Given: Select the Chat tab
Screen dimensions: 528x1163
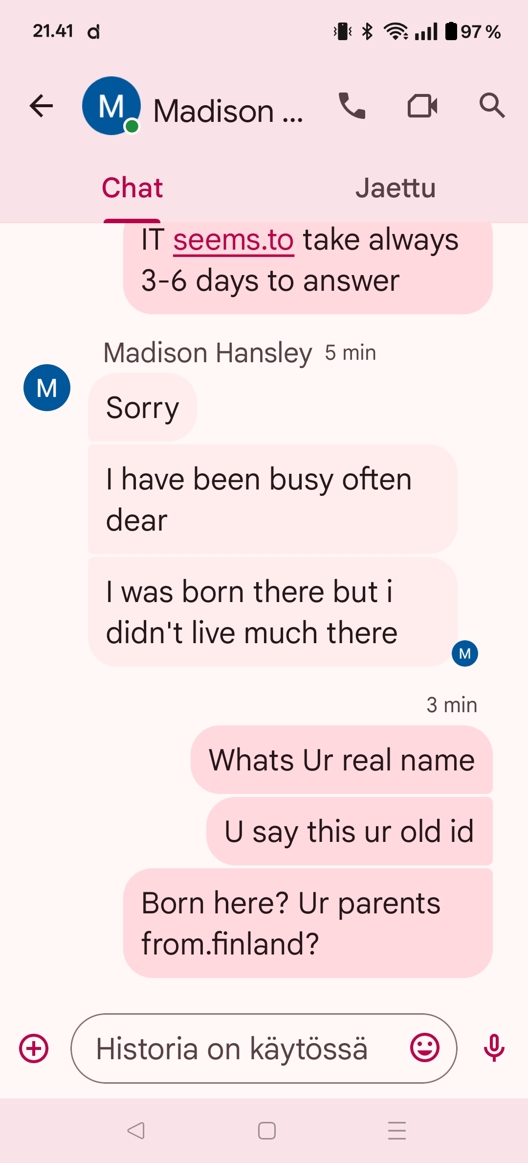Looking at the screenshot, I should tap(132, 188).
